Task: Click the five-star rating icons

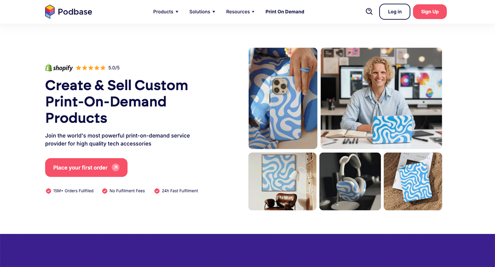Action: coord(91,68)
